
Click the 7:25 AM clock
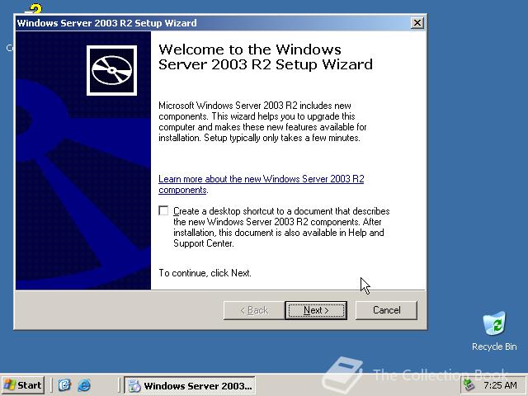click(x=500, y=385)
